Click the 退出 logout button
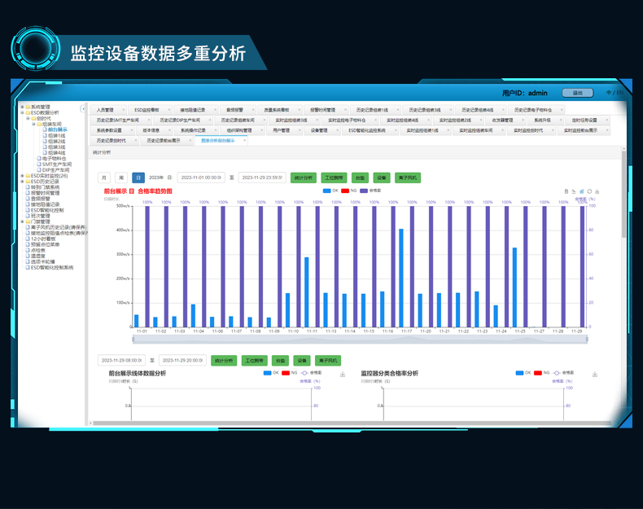 coord(577,93)
